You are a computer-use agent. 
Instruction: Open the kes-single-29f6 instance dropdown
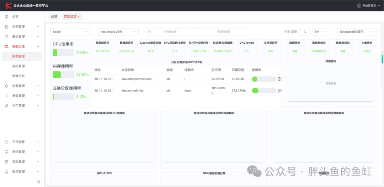point(118,32)
